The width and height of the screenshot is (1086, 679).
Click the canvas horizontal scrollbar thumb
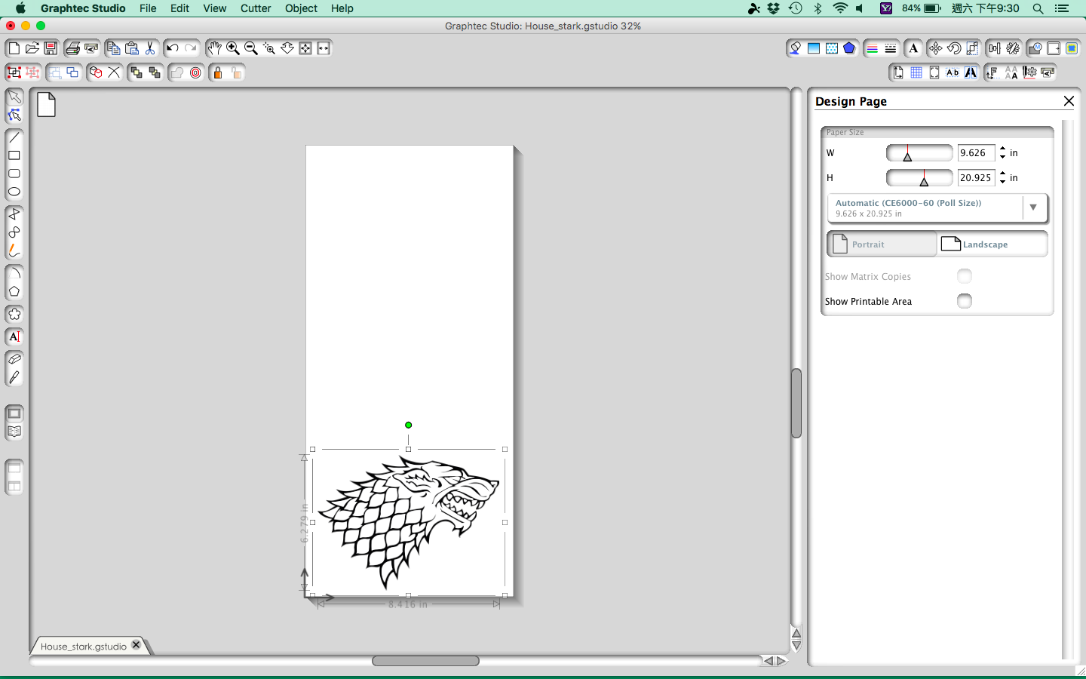point(425,661)
